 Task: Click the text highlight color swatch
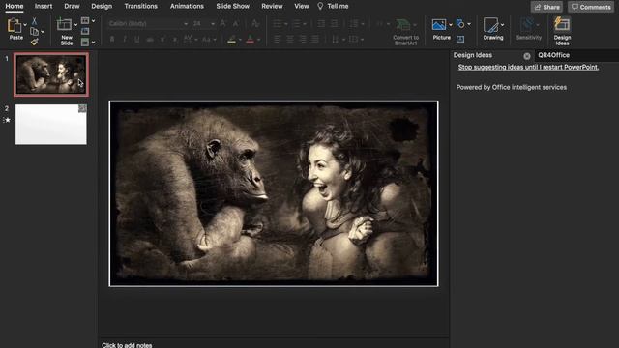coord(232,40)
